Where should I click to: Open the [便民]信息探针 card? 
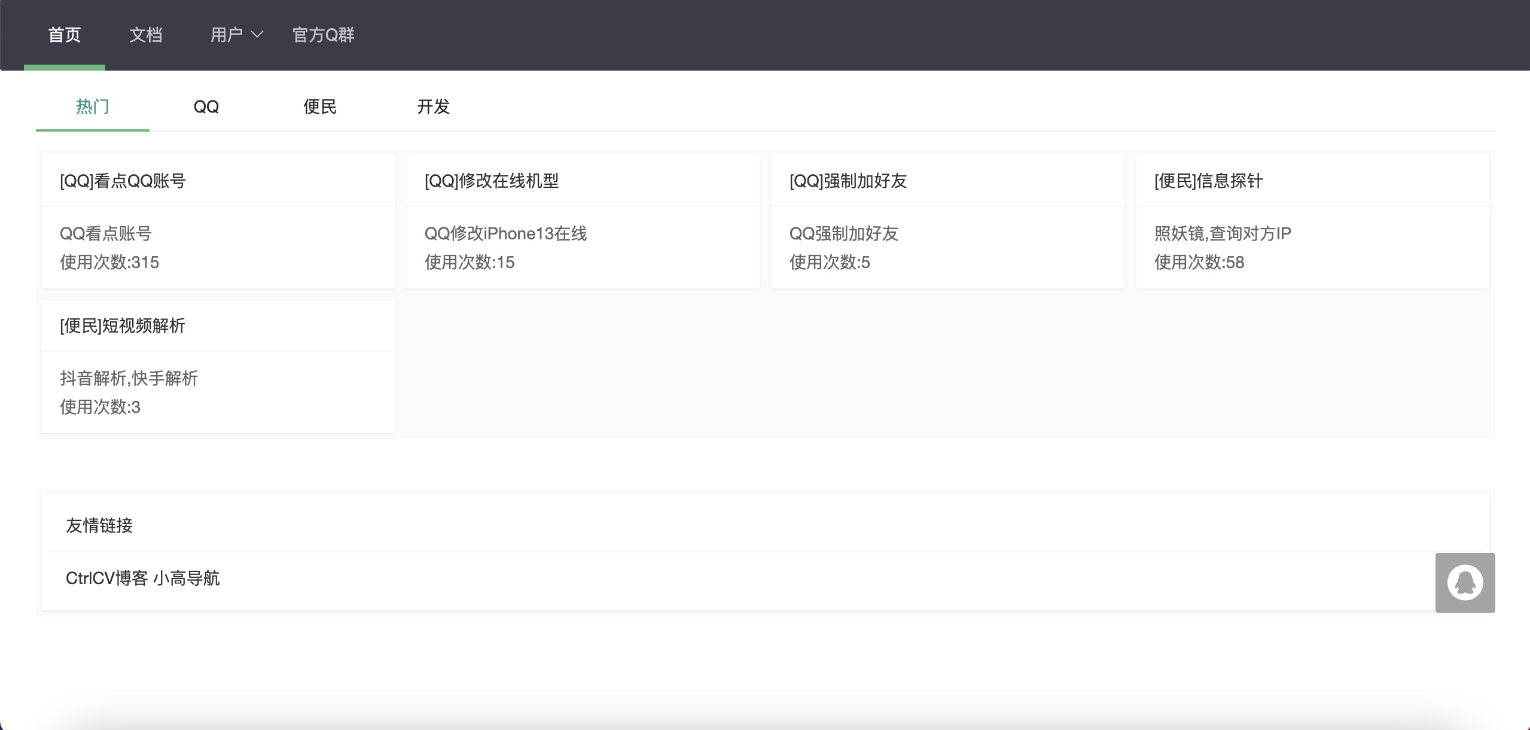point(1313,222)
